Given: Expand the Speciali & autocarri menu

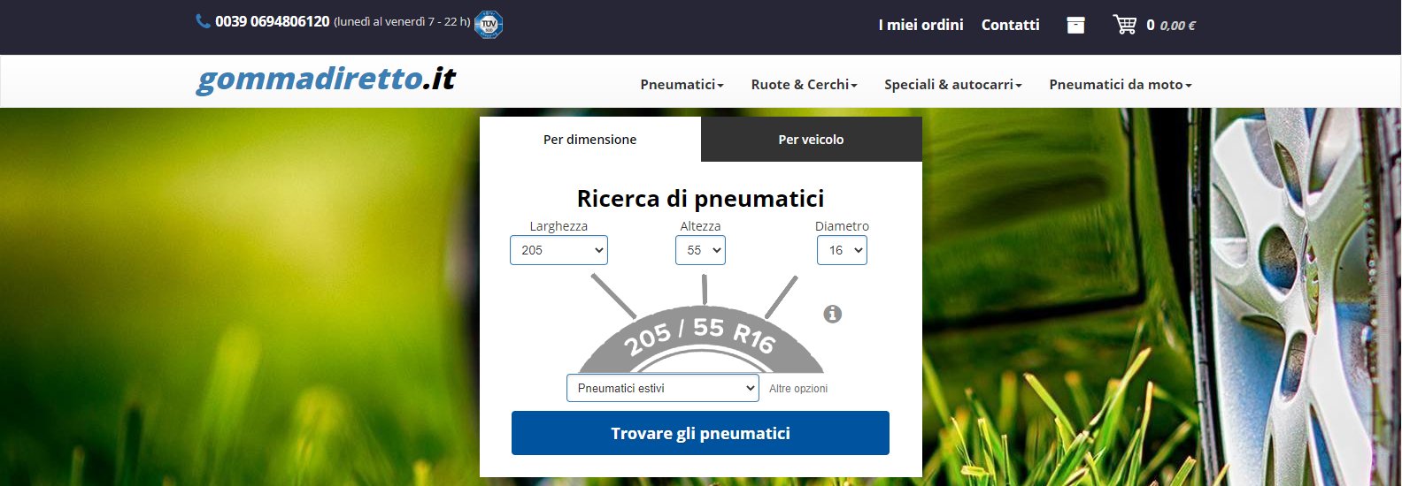Looking at the screenshot, I should [953, 85].
